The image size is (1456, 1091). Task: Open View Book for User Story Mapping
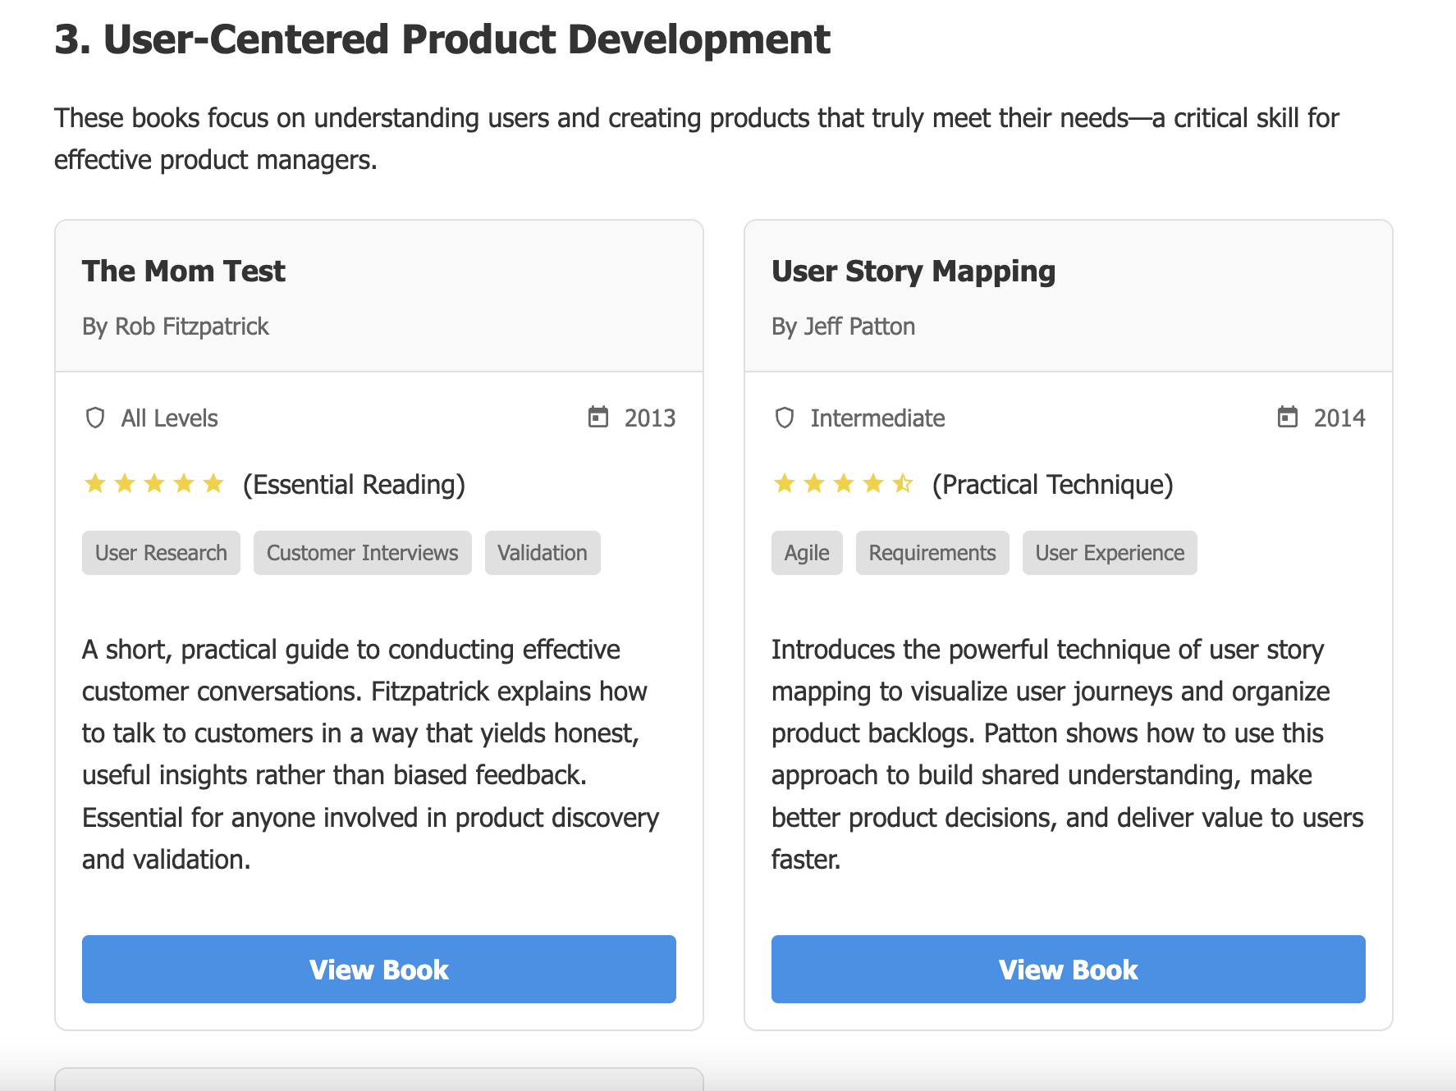1069,969
